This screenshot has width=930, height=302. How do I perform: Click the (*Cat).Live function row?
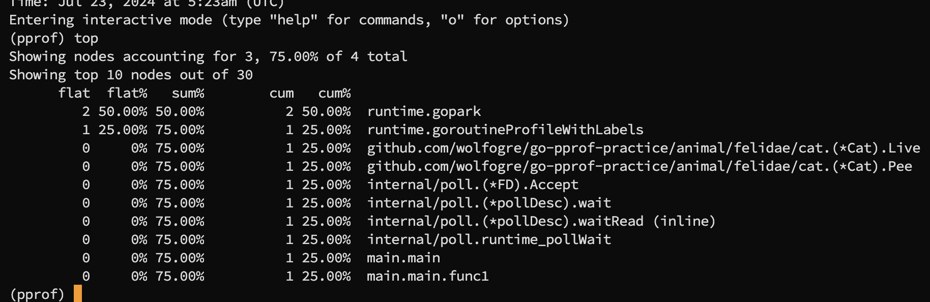click(x=643, y=148)
